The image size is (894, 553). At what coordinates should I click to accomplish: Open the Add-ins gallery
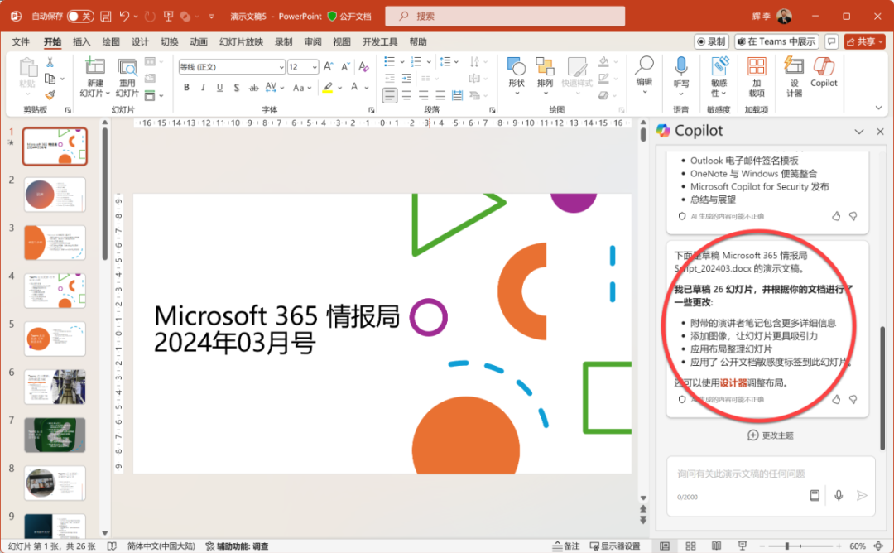click(x=757, y=77)
